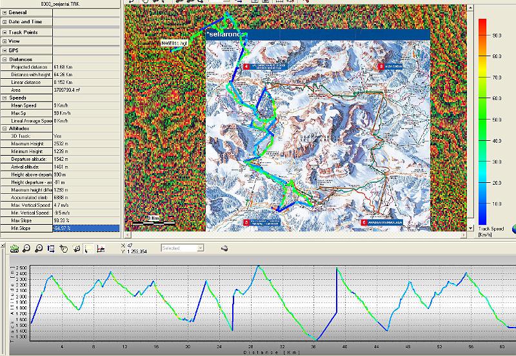Image resolution: width=516 pixels, height=356 pixels.
Task: Click red marker 5 on Sellaronda map
Action: pyautogui.click(x=246, y=223)
